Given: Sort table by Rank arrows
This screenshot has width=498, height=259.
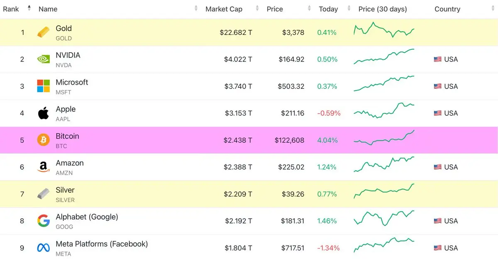Looking at the screenshot, I should 29,9.
